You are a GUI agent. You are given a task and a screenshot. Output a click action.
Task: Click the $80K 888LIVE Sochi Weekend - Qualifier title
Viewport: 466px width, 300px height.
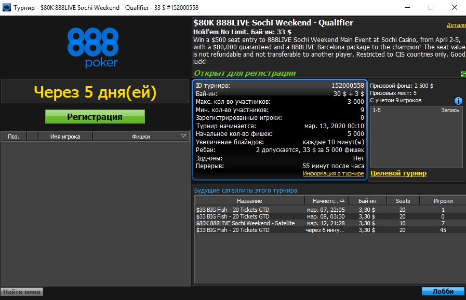[273, 22]
